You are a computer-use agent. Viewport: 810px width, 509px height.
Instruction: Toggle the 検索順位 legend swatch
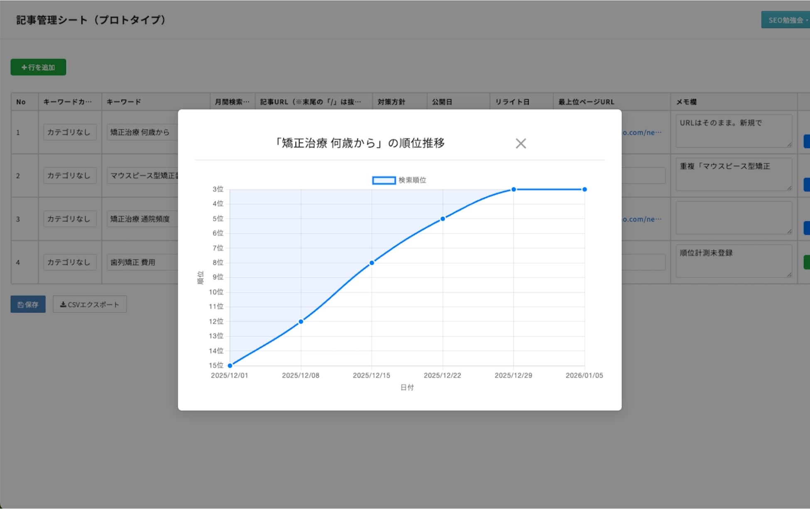coord(383,180)
